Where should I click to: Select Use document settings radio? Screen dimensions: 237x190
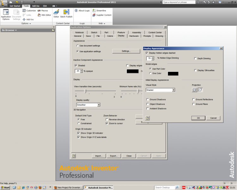77,46
